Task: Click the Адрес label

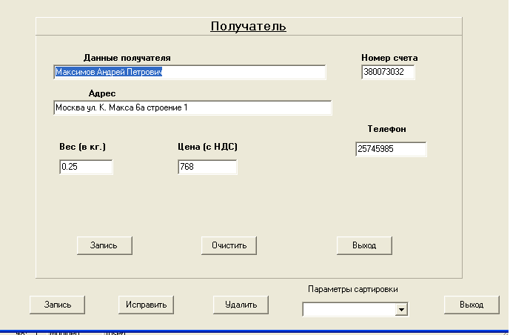Action: 102,93
